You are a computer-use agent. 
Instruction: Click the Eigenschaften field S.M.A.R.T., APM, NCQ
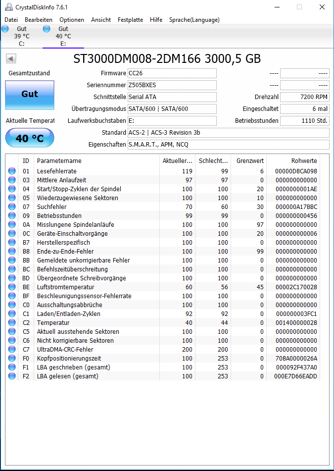[229, 145]
